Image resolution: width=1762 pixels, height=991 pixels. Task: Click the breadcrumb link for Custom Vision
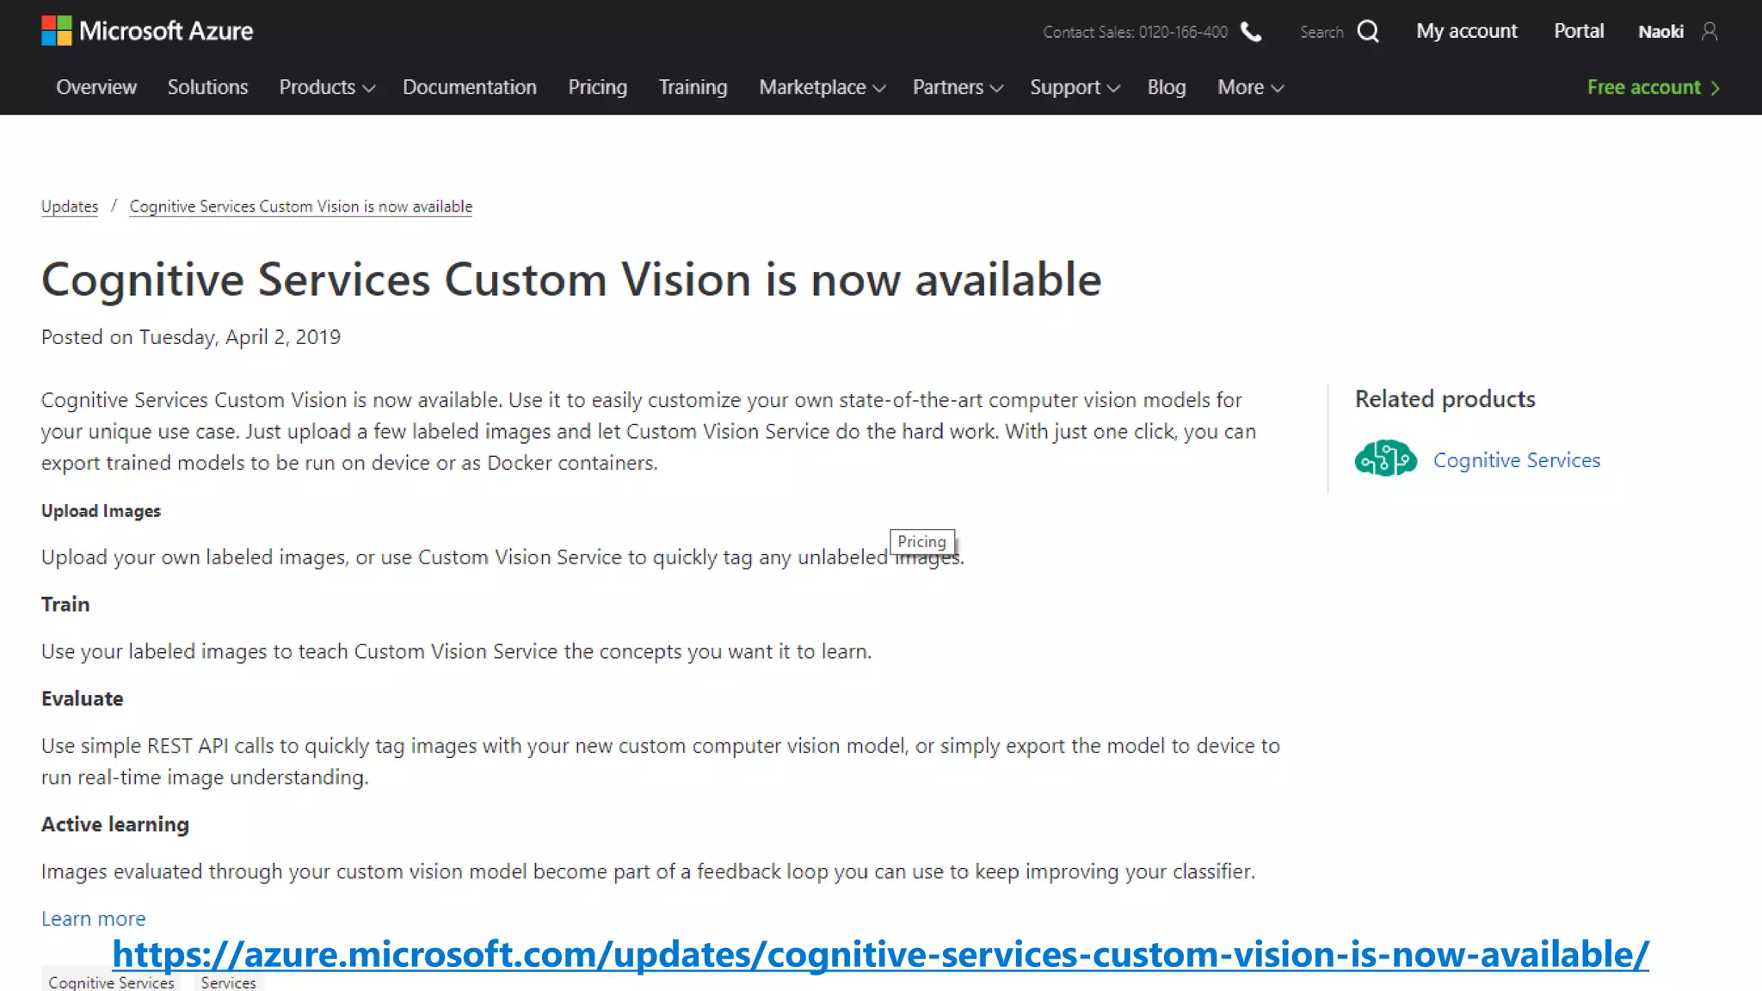[301, 206]
